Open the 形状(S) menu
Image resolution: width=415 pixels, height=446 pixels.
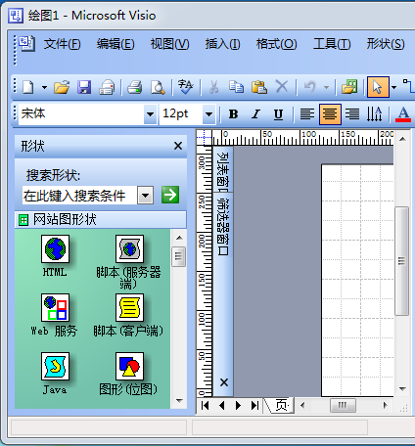[386, 44]
